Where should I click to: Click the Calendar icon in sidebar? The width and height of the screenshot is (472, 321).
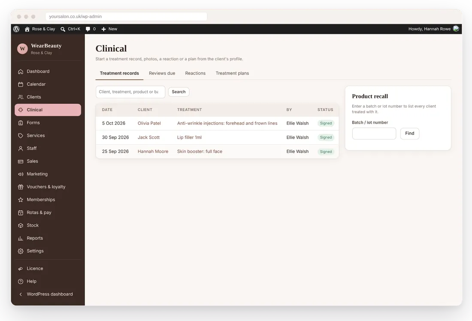click(21, 84)
